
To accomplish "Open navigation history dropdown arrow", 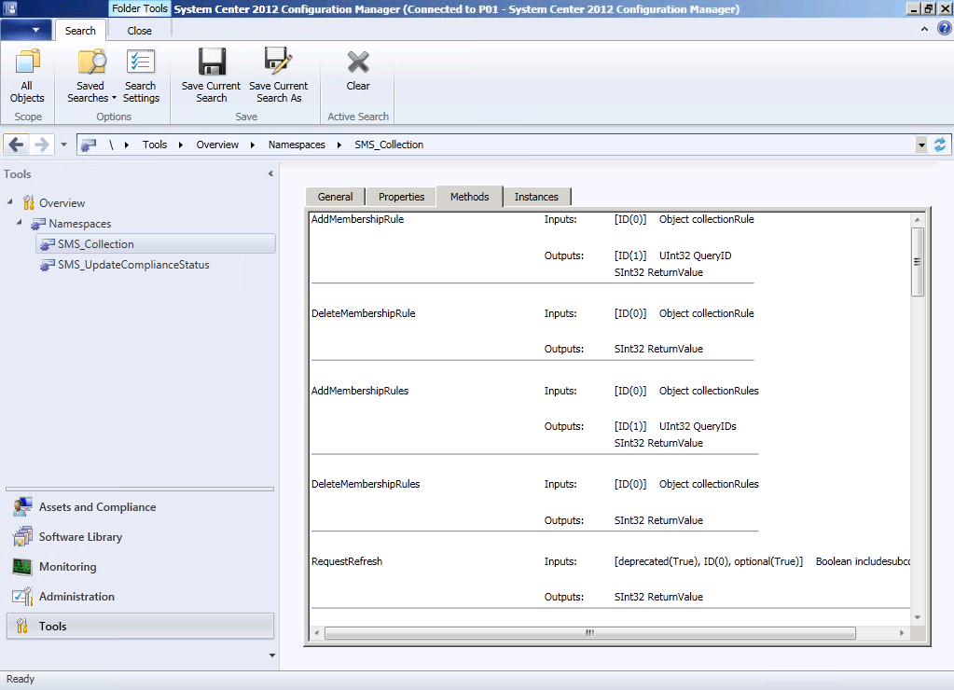I will pyautogui.click(x=63, y=145).
